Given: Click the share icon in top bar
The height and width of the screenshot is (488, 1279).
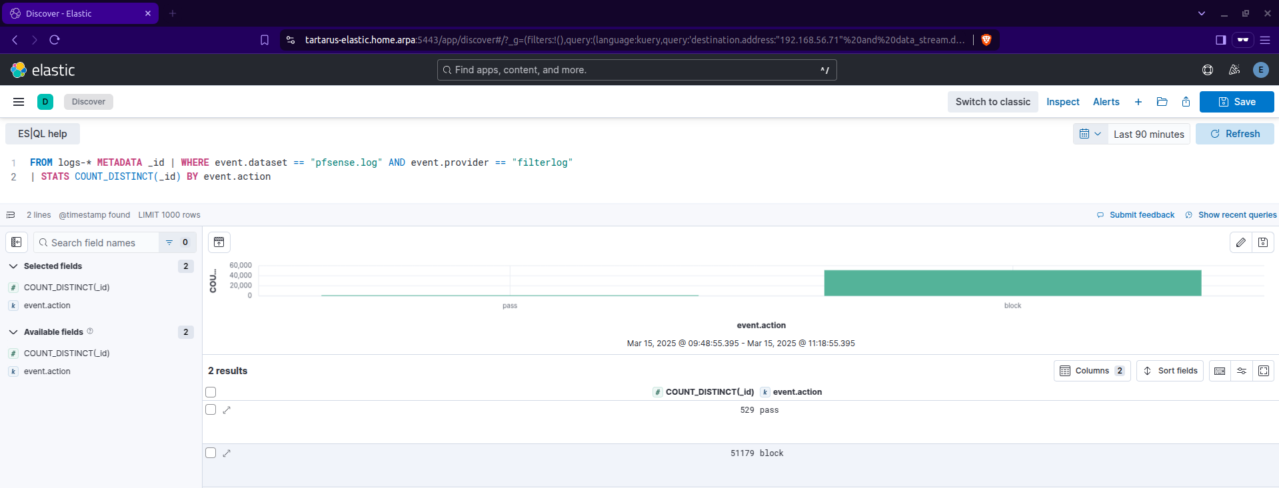Looking at the screenshot, I should point(1186,102).
